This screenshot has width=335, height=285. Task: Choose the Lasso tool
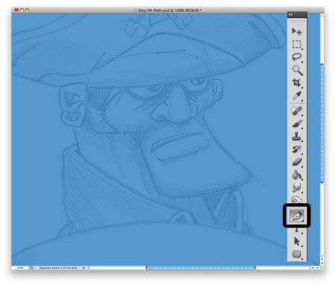(297, 57)
